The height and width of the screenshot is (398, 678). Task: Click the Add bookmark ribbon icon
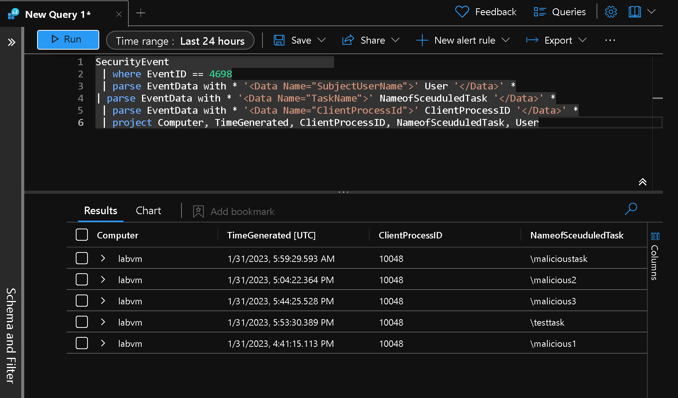[x=198, y=212]
